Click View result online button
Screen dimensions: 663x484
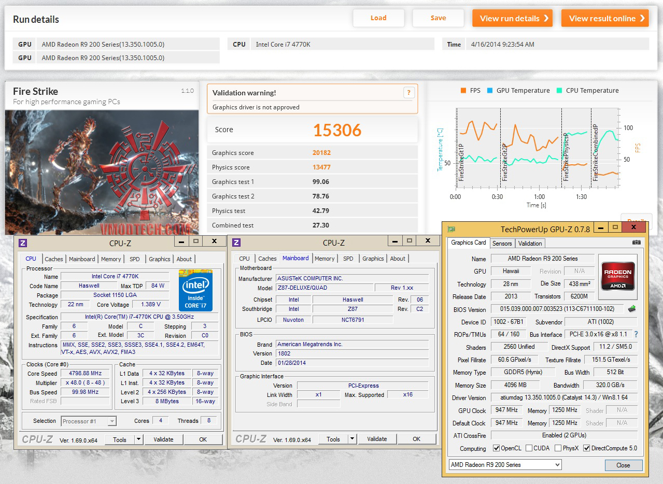605,18
